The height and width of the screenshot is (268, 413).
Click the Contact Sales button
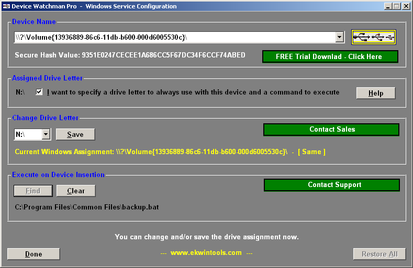pyautogui.click(x=331, y=130)
